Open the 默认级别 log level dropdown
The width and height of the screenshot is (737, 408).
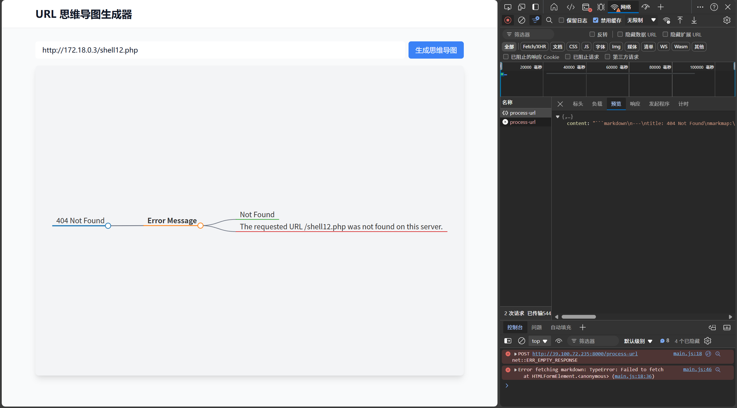coord(638,341)
